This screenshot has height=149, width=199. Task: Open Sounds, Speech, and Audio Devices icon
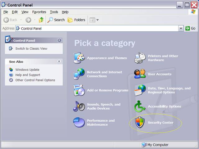(79, 106)
